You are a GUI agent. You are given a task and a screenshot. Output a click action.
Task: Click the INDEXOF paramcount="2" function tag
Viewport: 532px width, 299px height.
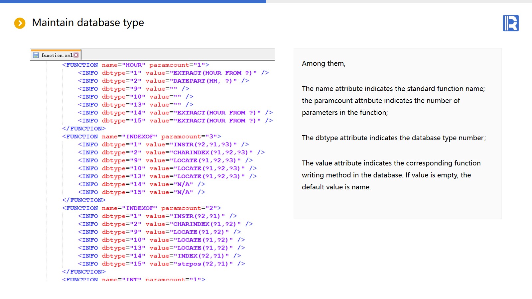pyautogui.click(x=141, y=208)
